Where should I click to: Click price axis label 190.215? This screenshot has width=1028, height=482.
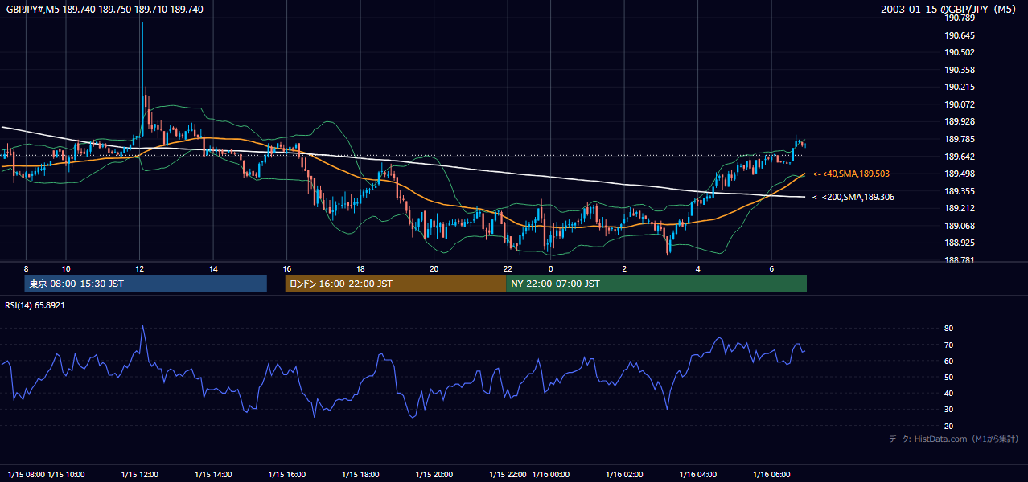(960, 87)
